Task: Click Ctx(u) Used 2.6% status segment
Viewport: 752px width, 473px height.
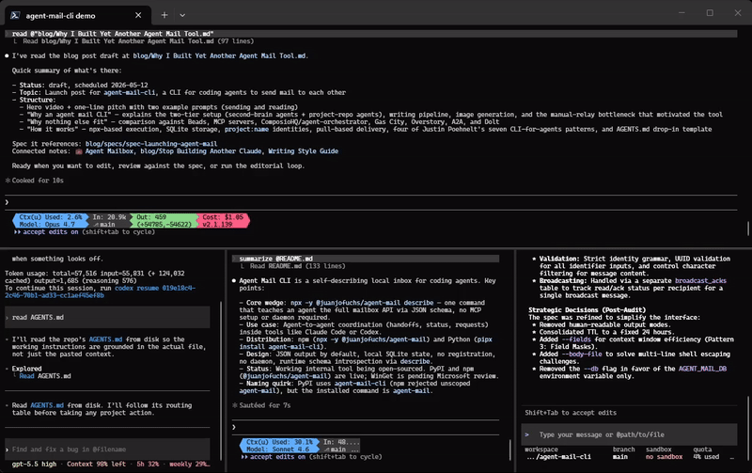Action: [51, 217]
